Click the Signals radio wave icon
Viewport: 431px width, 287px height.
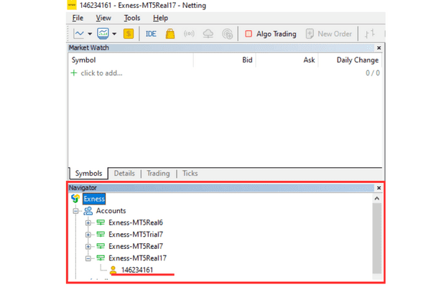point(190,34)
